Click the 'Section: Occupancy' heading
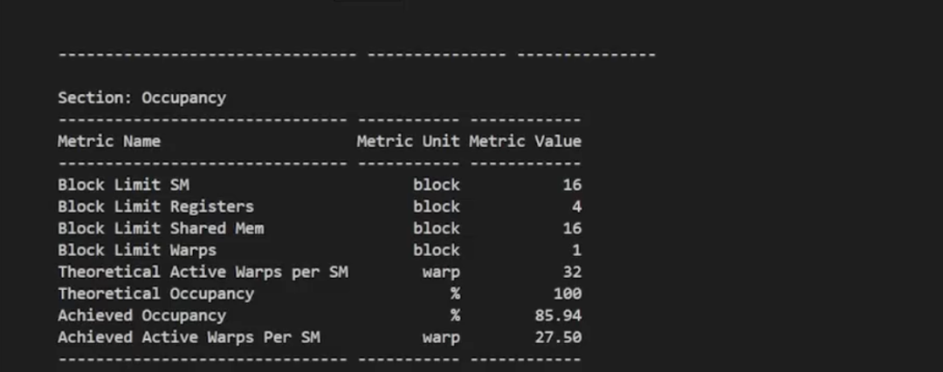This screenshot has width=943, height=372. pos(142,98)
